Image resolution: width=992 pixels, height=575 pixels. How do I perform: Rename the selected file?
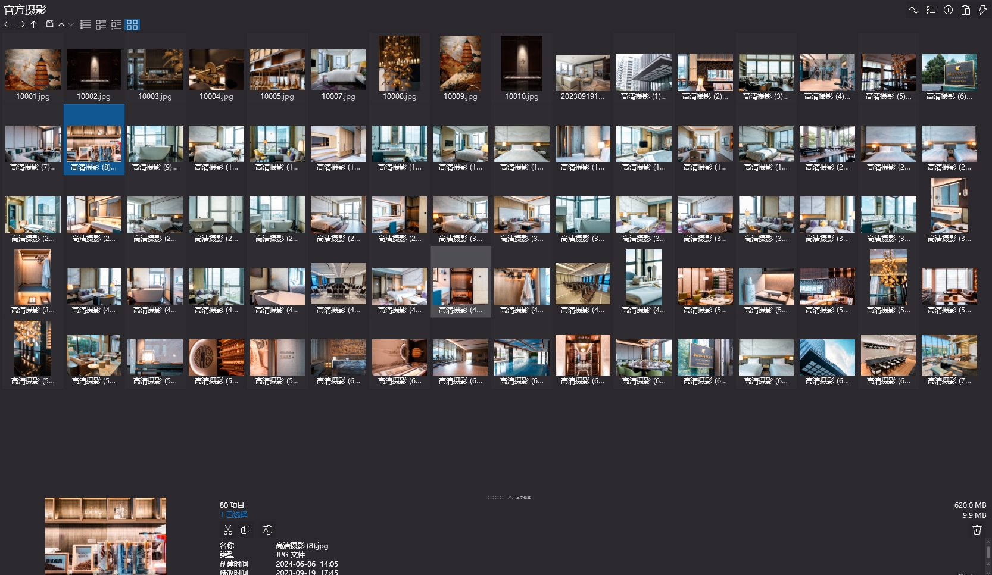267,530
